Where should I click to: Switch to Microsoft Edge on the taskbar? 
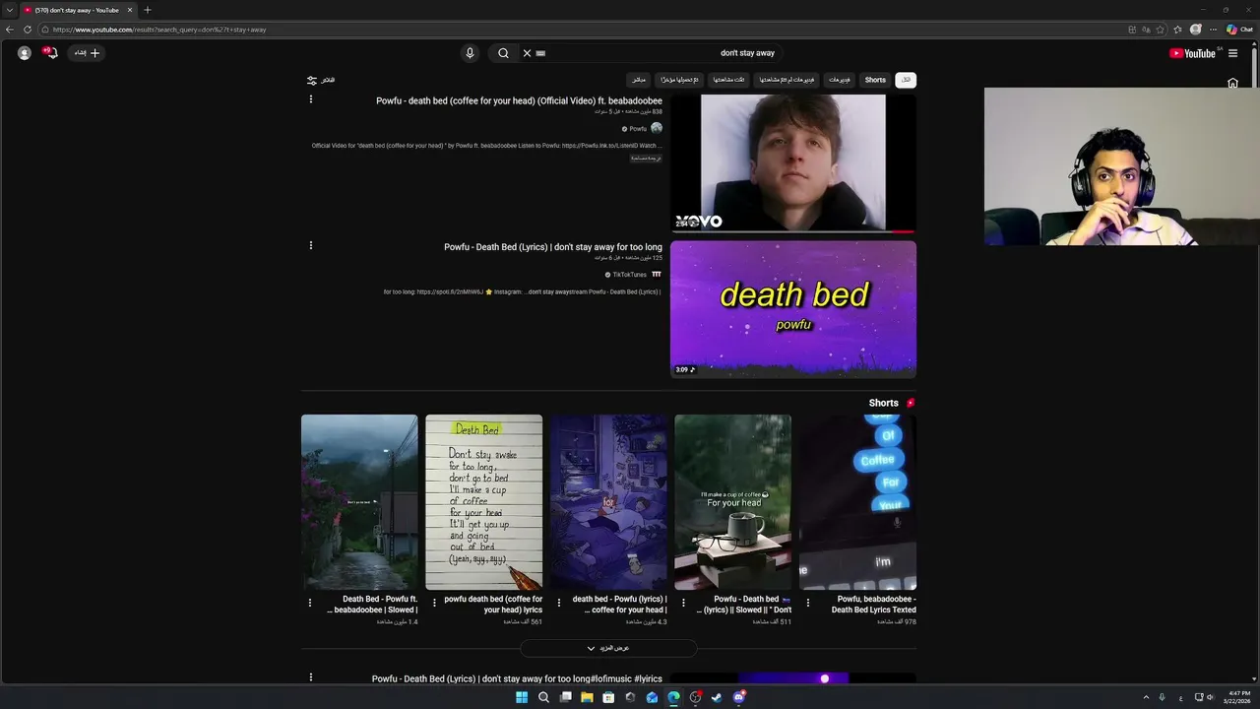click(673, 697)
